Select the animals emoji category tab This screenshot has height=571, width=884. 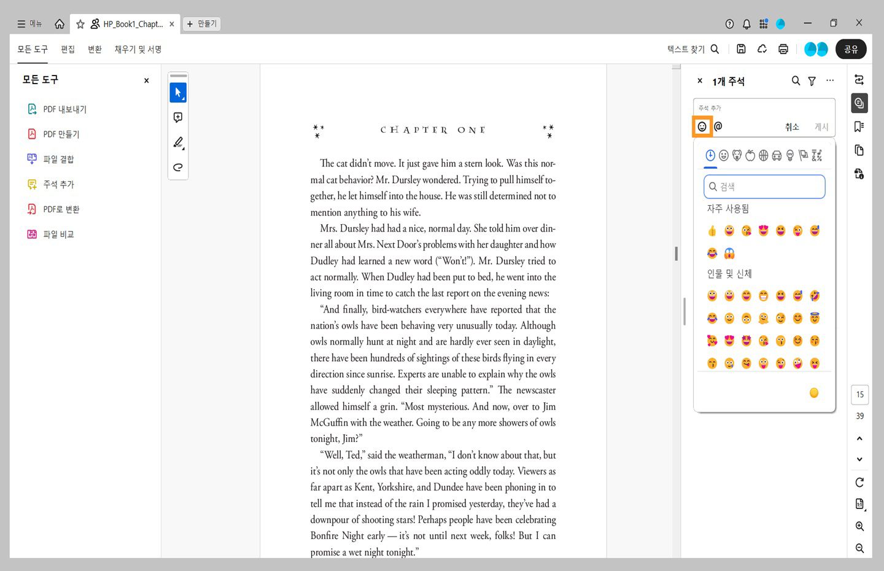tap(737, 155)
